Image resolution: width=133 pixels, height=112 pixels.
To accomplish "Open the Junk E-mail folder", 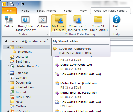I will (23, 97).
